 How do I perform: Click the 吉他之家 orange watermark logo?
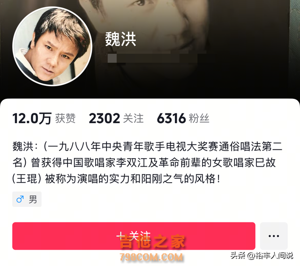click(x=152, y=242)
